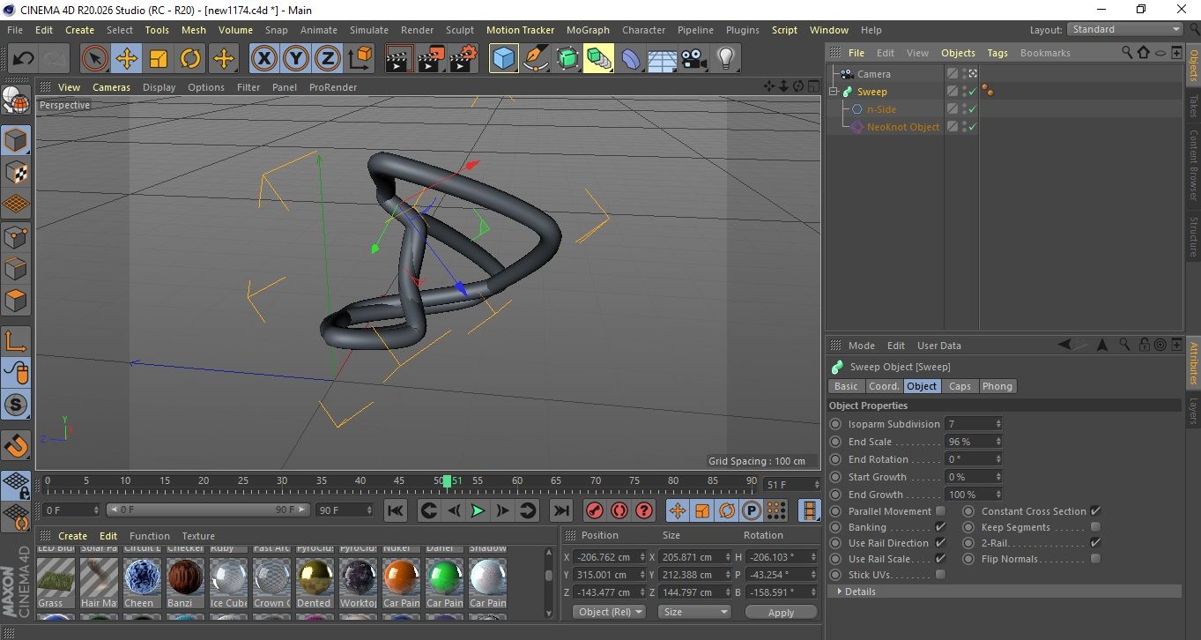Open the Spline Pen tool
1201x640 pixels.
536,59
